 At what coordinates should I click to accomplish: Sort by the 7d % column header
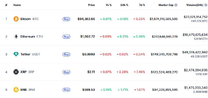(142, 5)
